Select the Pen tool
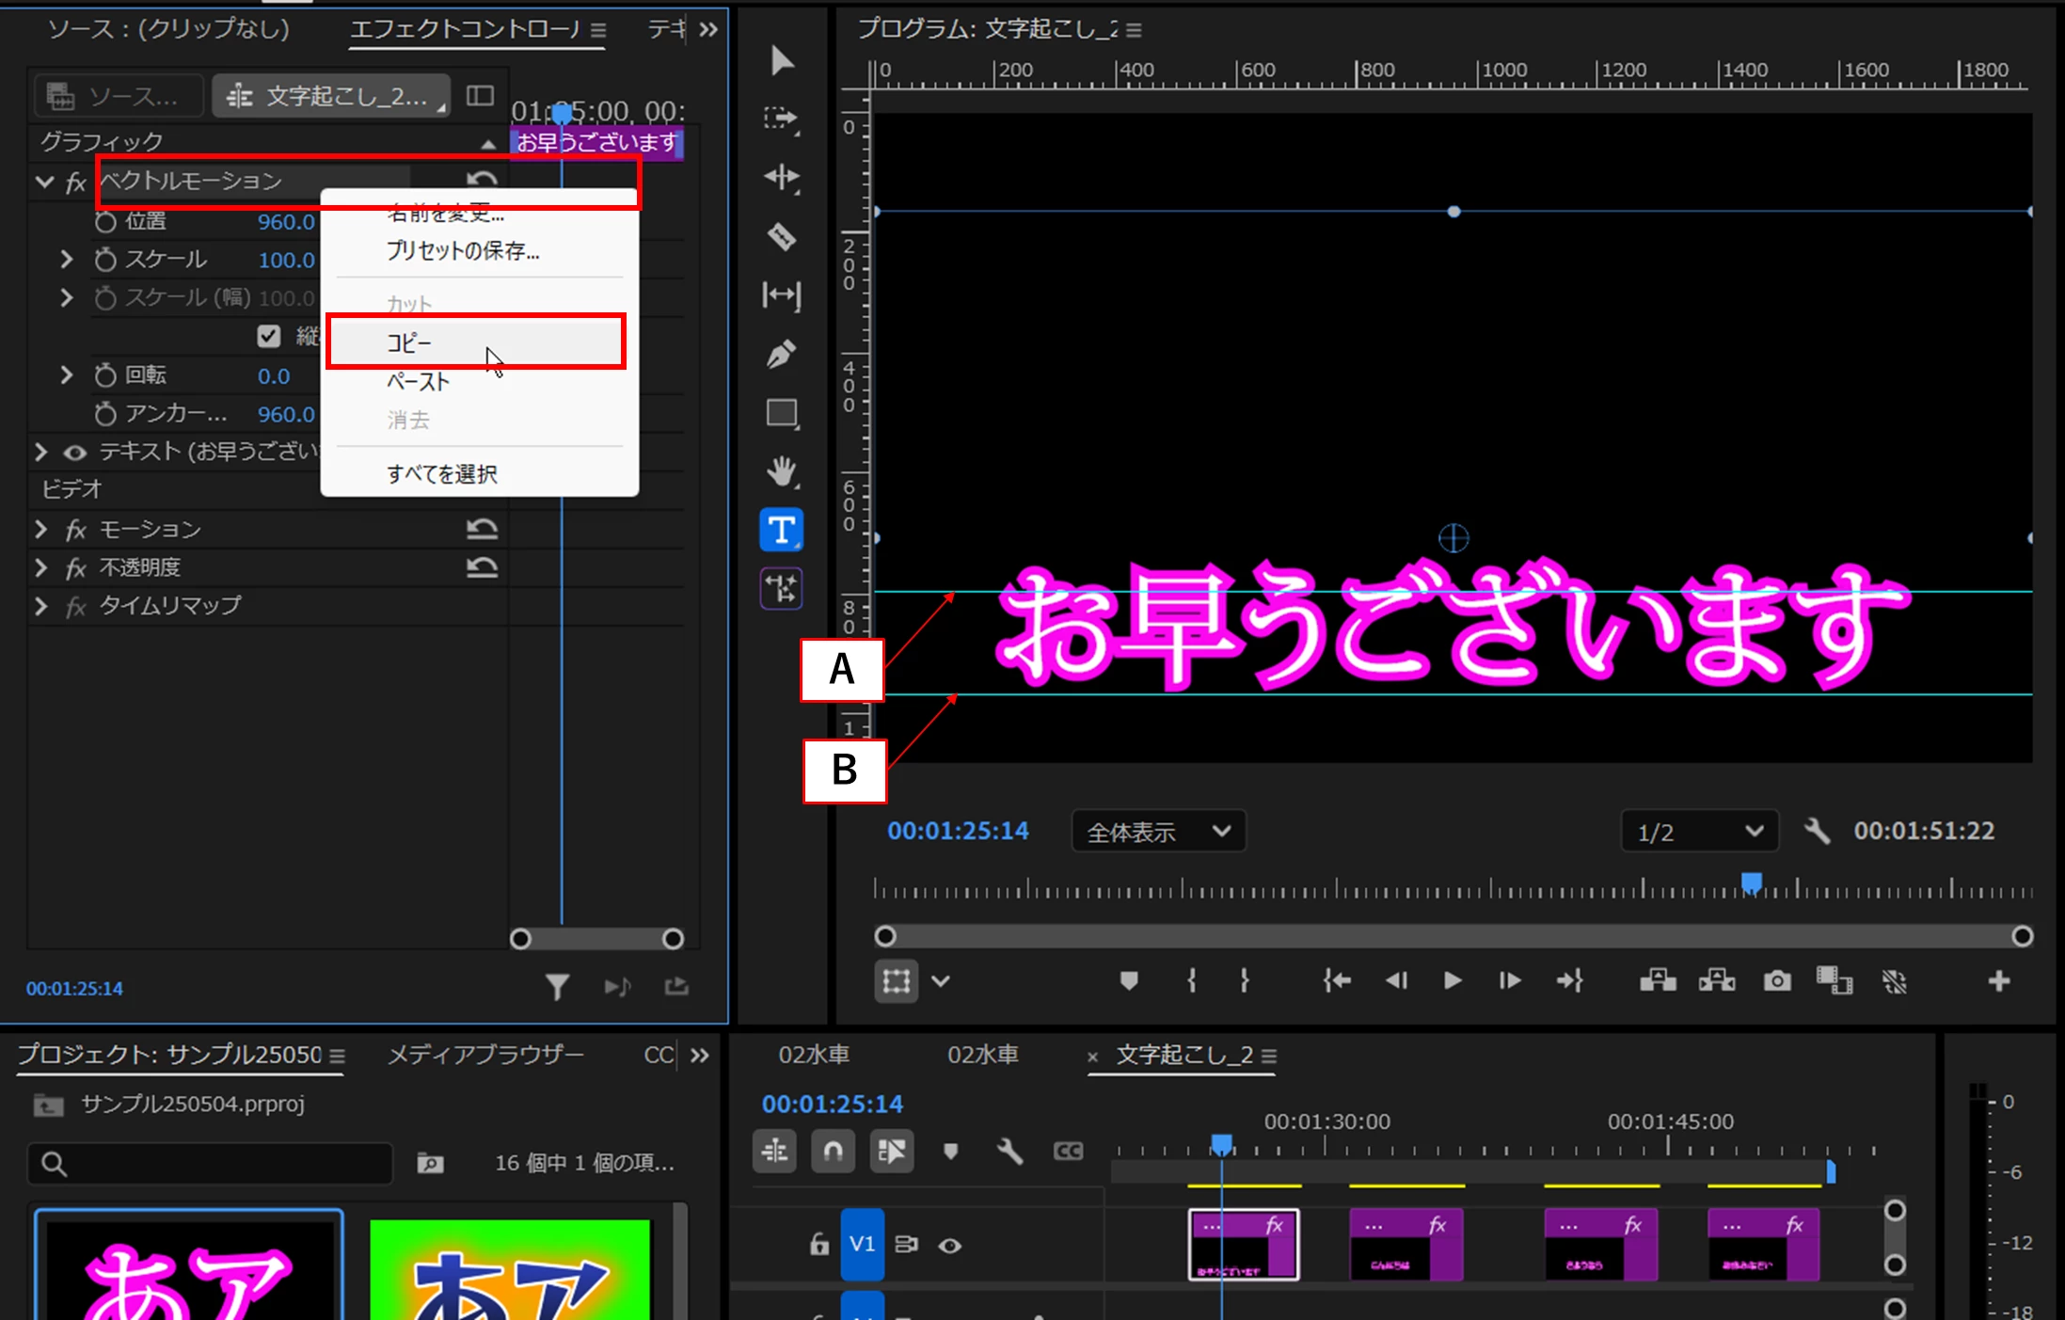This screenshot has height=1320, width=2065. point(781,355)
